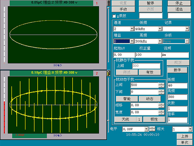Click the grid icon beside channel 1
Viewport: 194px width, 146px height.
109,3
